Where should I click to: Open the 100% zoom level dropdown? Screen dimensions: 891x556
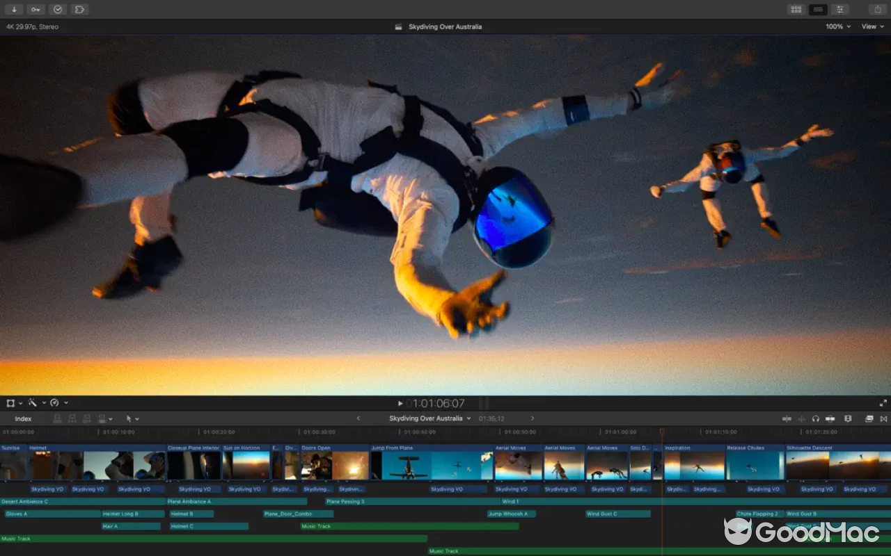coord(837,26)
